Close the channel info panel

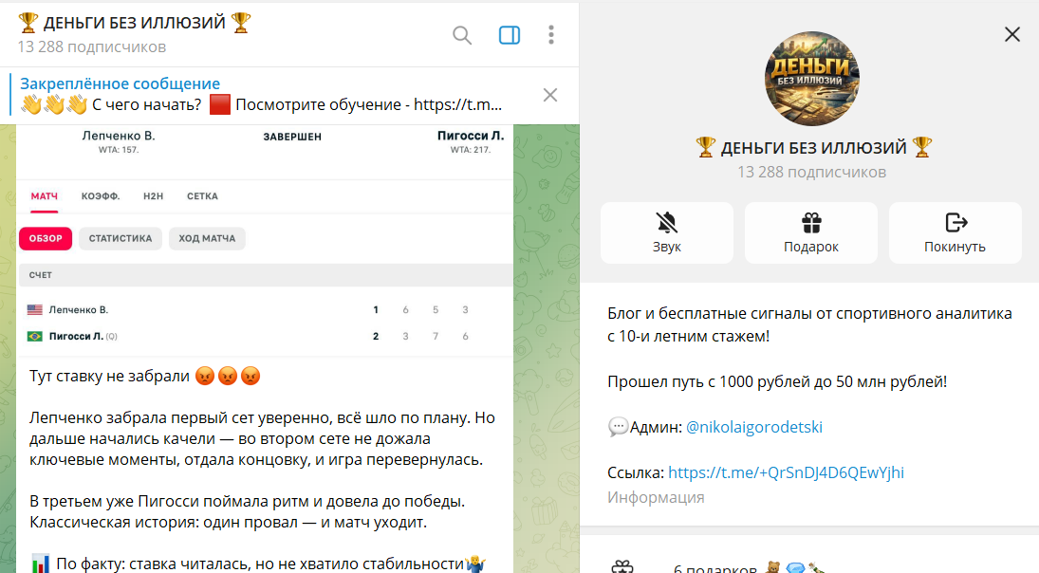(x=1011, y=35)
